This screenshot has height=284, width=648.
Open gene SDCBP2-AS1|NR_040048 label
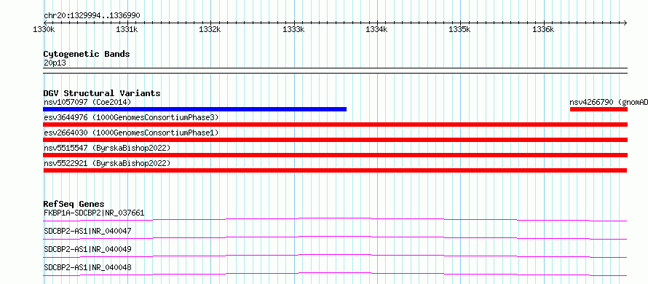tap(87, 268)
